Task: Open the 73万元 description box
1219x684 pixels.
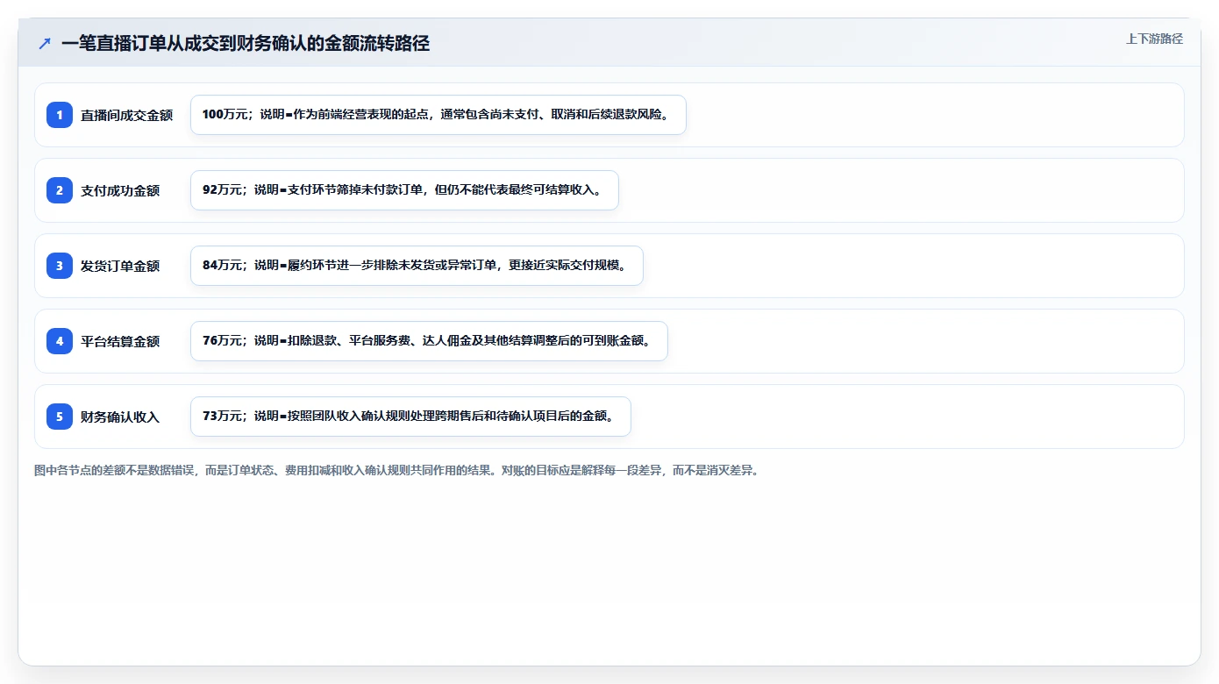Action: point(410,417)
